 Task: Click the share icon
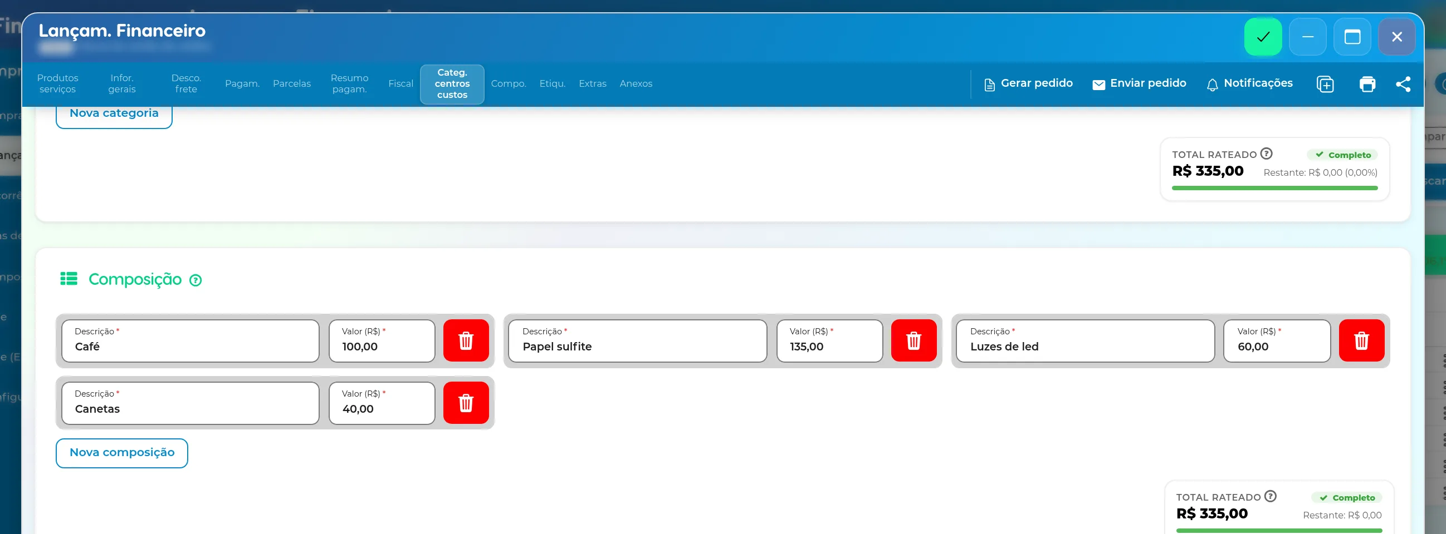tap(1403, 84)
